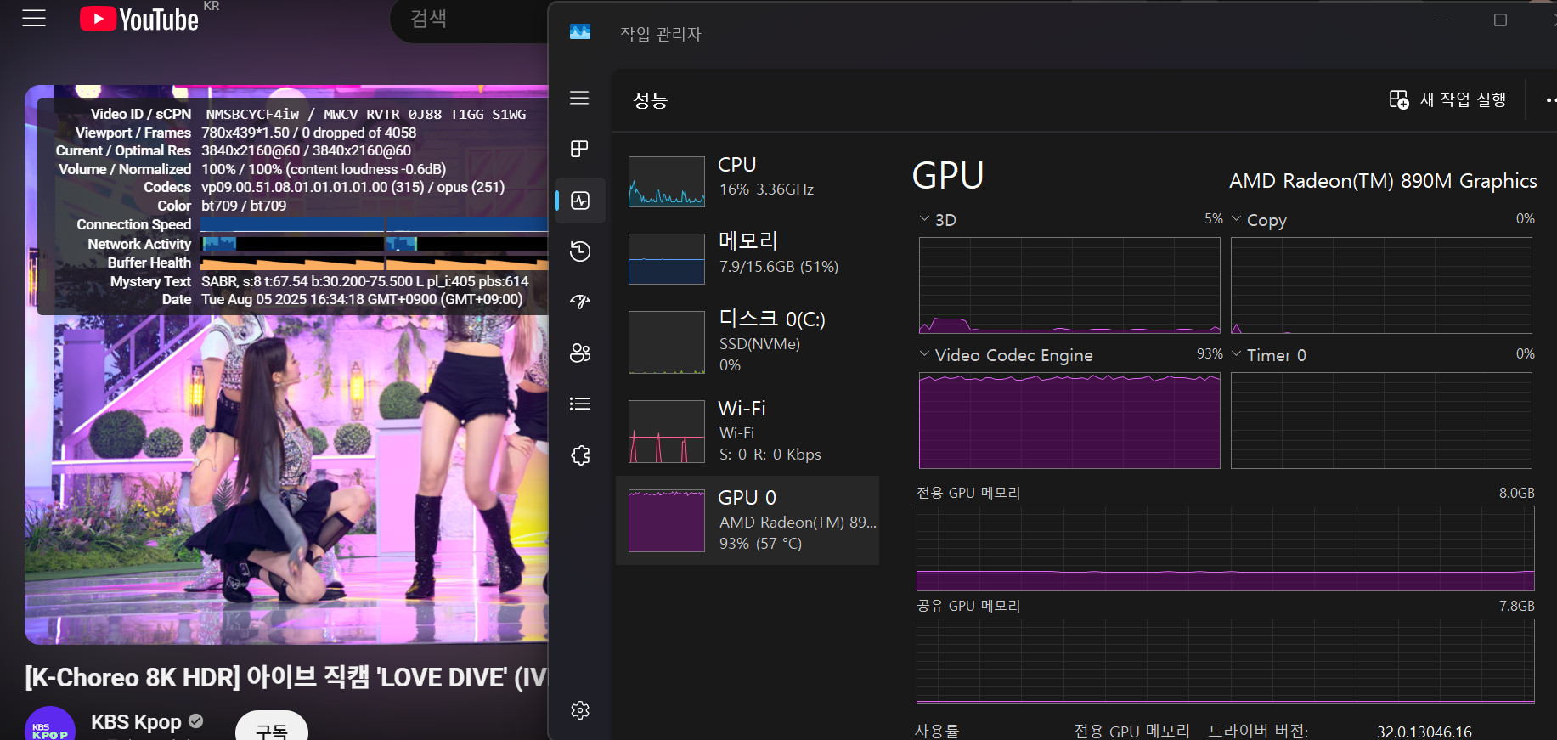Viewport: 1557px width, 740px height.
Task: Open YouTube guide hamburger menu
Action: point(34,18)
